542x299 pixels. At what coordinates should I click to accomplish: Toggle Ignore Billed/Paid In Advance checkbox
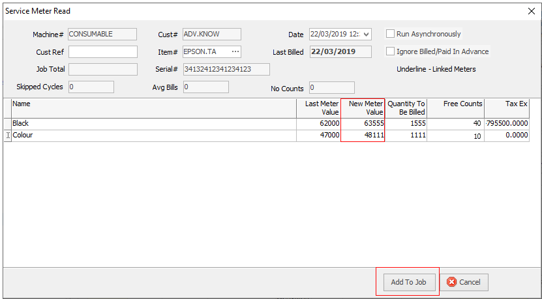[x=391, y=51]
